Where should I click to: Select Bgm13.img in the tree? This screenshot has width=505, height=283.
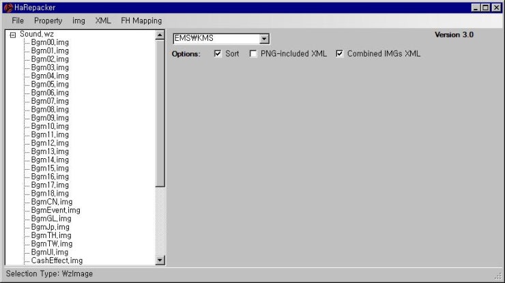point(50,151)
